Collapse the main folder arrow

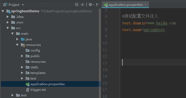click(x=13, y=34)
